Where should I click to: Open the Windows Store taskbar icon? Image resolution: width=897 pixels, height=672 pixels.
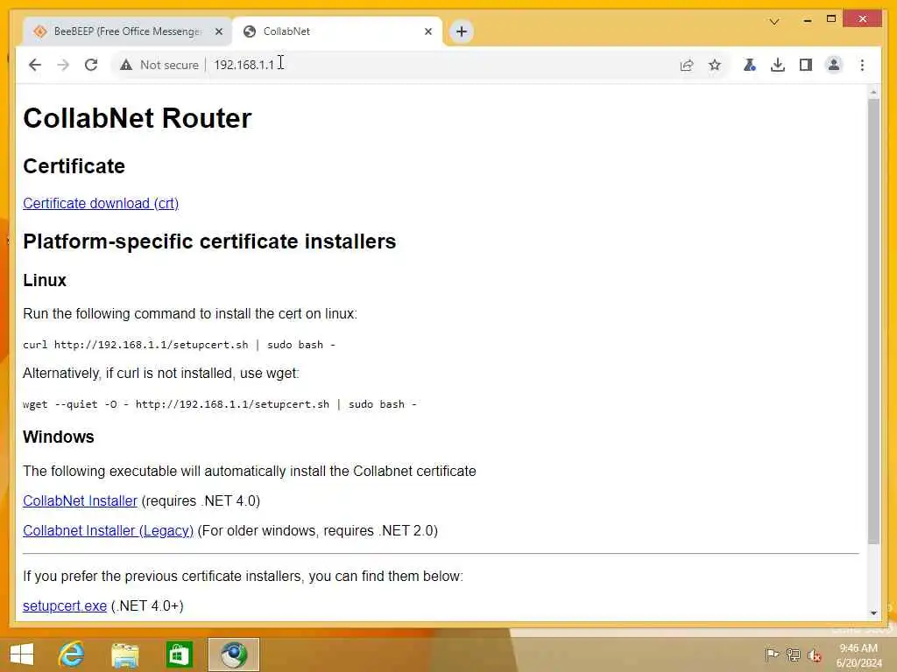(179, 654)
